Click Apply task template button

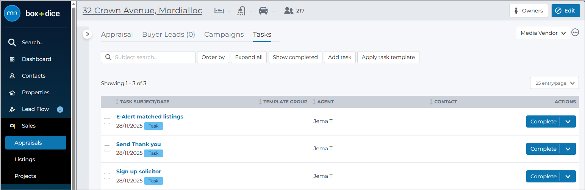coord(388,57)
